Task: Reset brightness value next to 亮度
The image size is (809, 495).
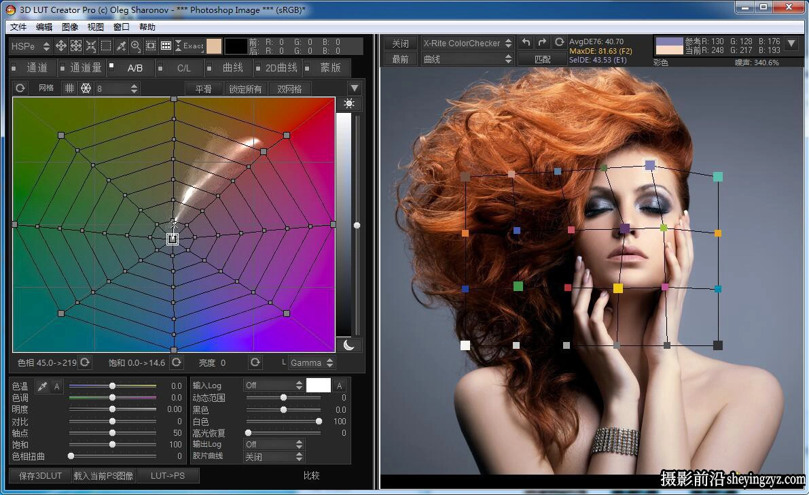Action: point(255,362)
